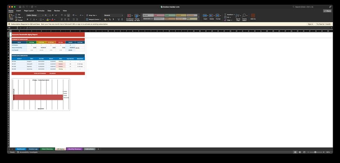
Task: Click the Paste clipboard icon
Action: pos(11,16)
